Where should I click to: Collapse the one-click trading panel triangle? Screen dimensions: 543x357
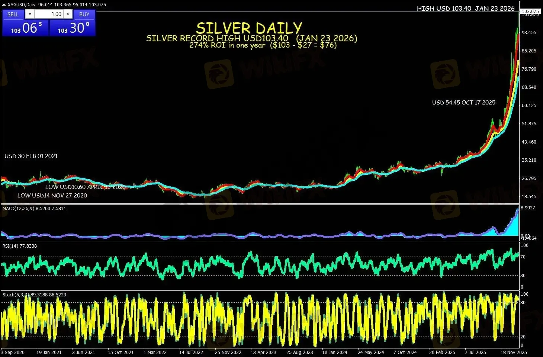click(4, 4)
